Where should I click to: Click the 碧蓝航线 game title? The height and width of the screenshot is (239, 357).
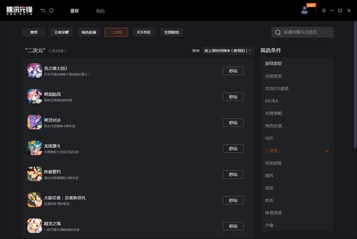click(52, 94)
